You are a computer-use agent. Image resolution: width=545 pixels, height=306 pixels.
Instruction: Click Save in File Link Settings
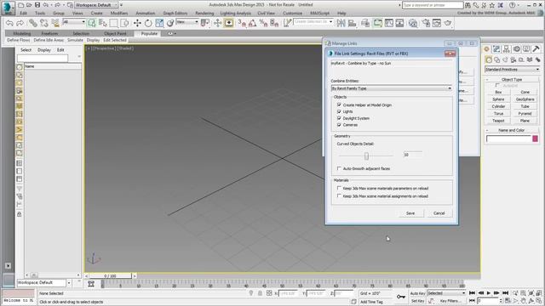click(410, 213)
